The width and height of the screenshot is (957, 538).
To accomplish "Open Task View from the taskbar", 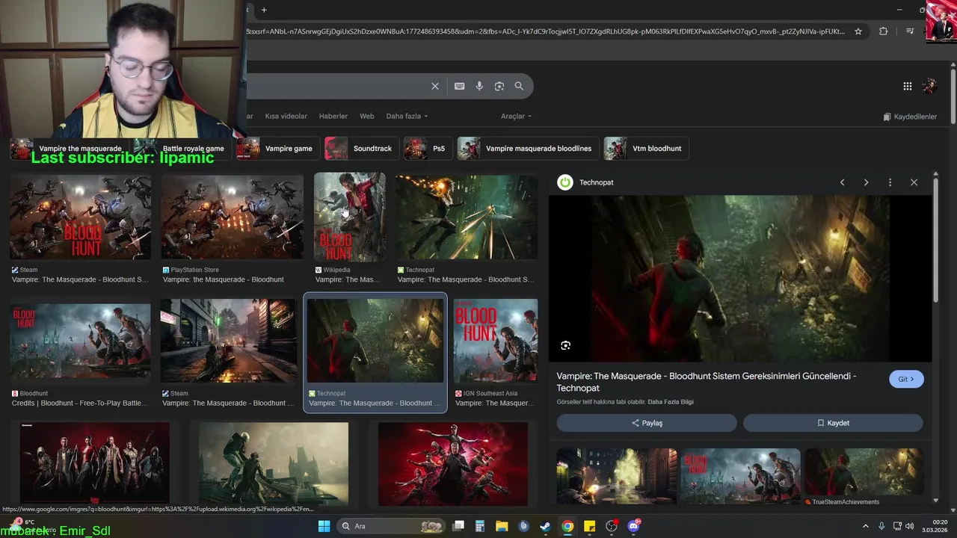I will [x=458, y=526].
